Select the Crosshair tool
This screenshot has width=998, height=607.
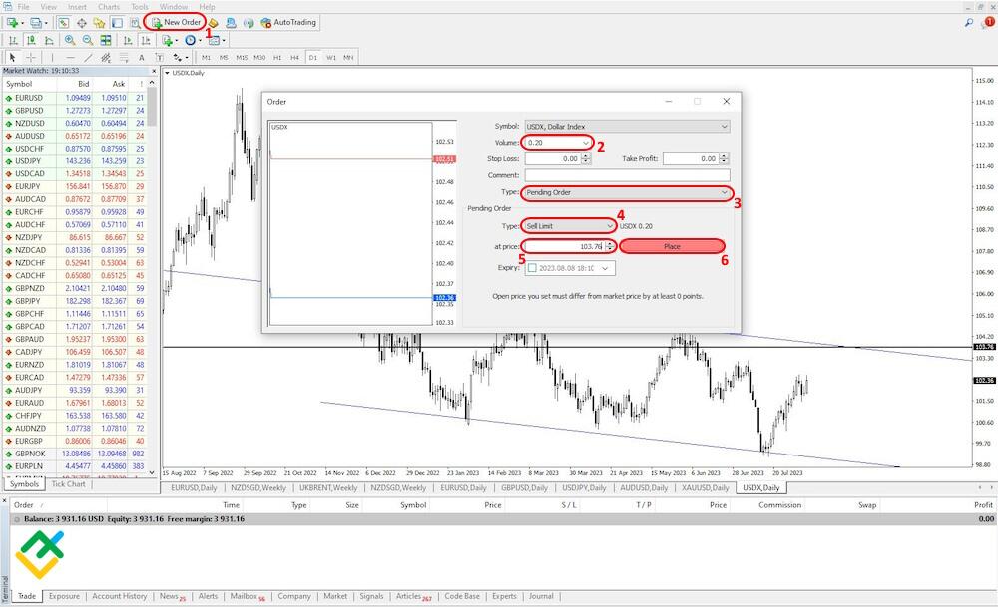(x=31, y=57)
